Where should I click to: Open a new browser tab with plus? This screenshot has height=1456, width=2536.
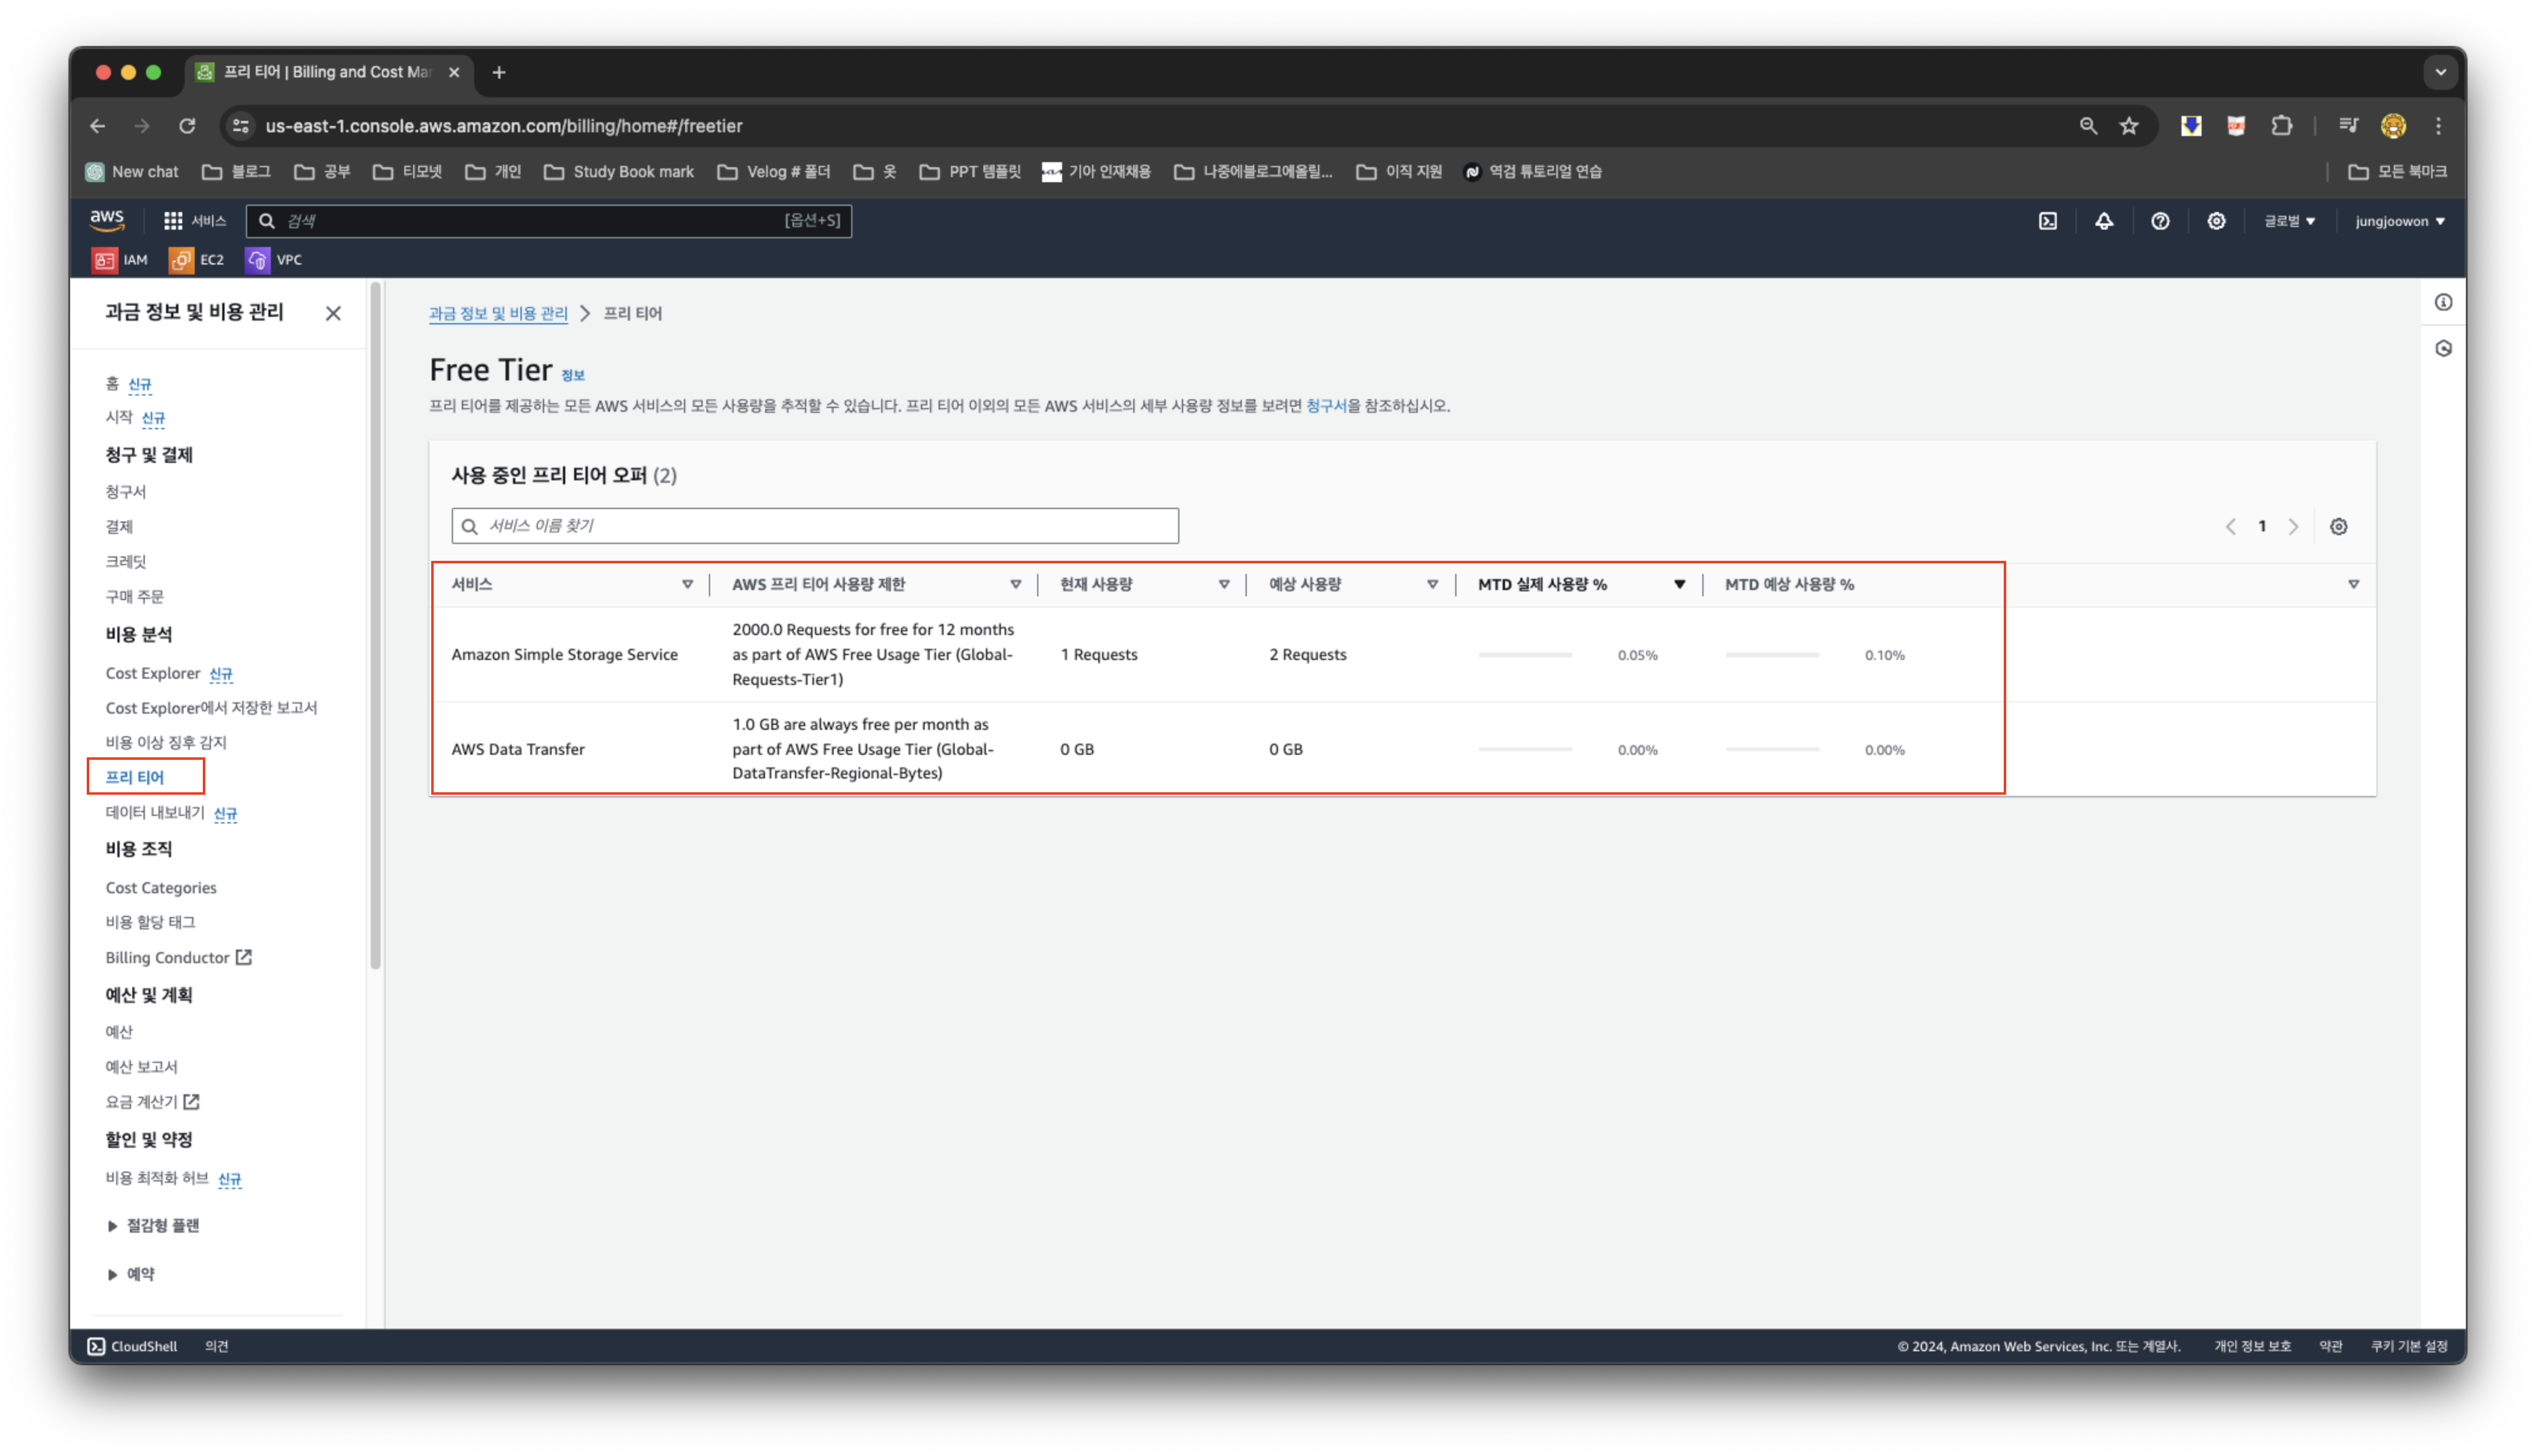[498, 72]
